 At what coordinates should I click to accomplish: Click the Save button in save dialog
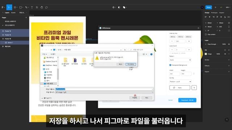coord(134,98)
